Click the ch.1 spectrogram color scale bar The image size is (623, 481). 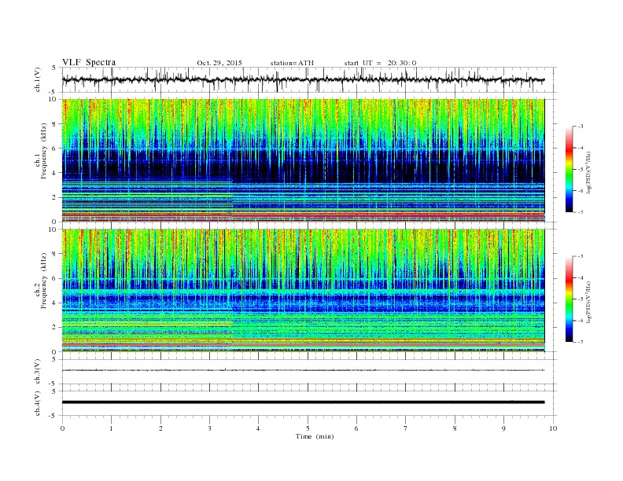(569, 169)
